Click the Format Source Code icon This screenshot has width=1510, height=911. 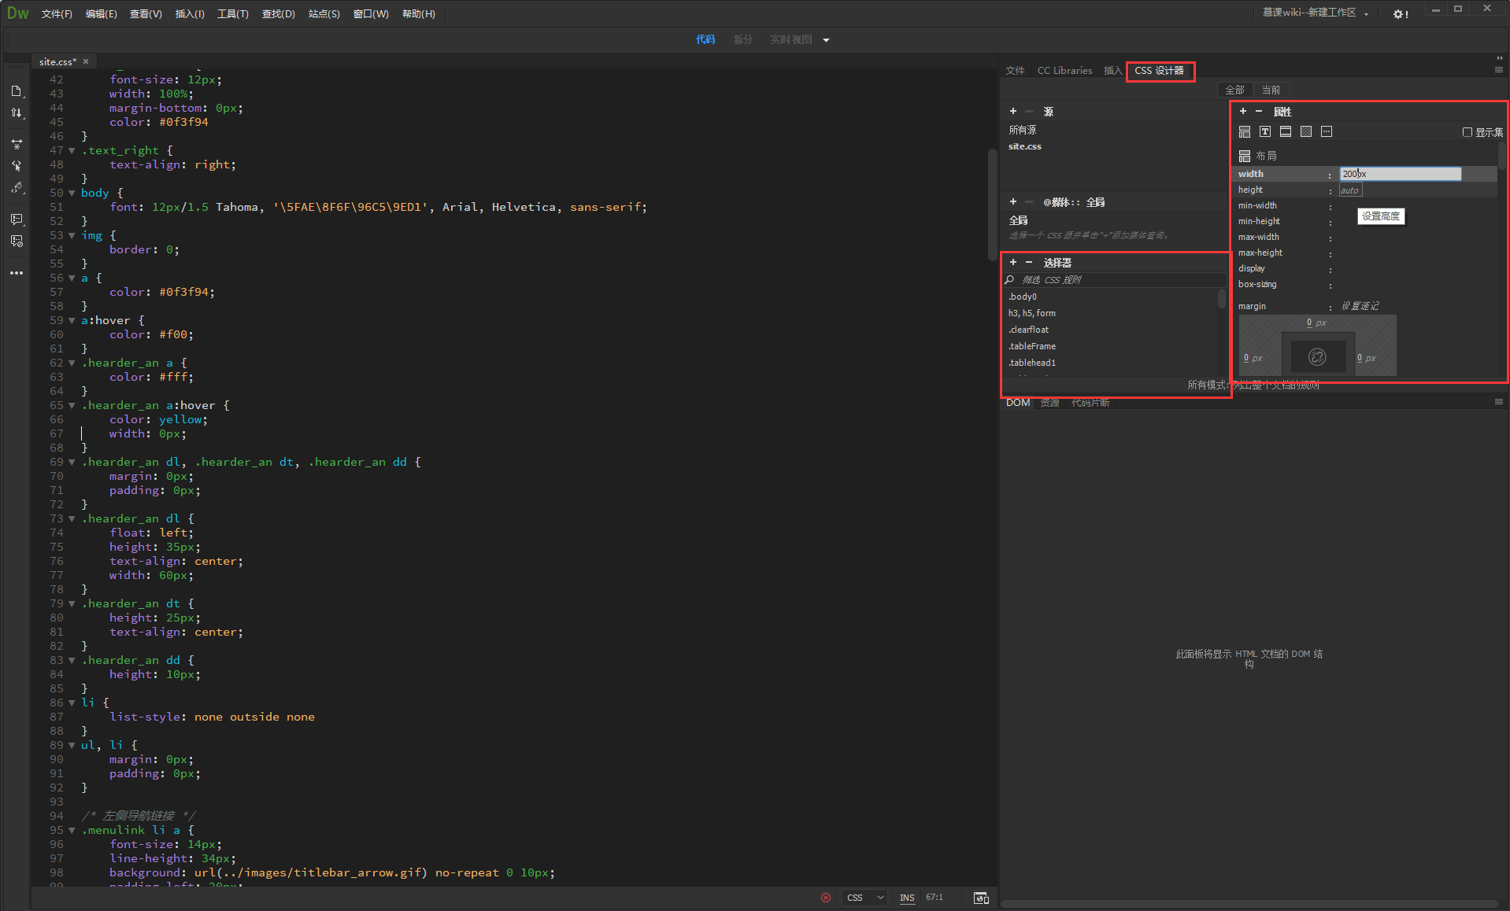coord(17,188)
